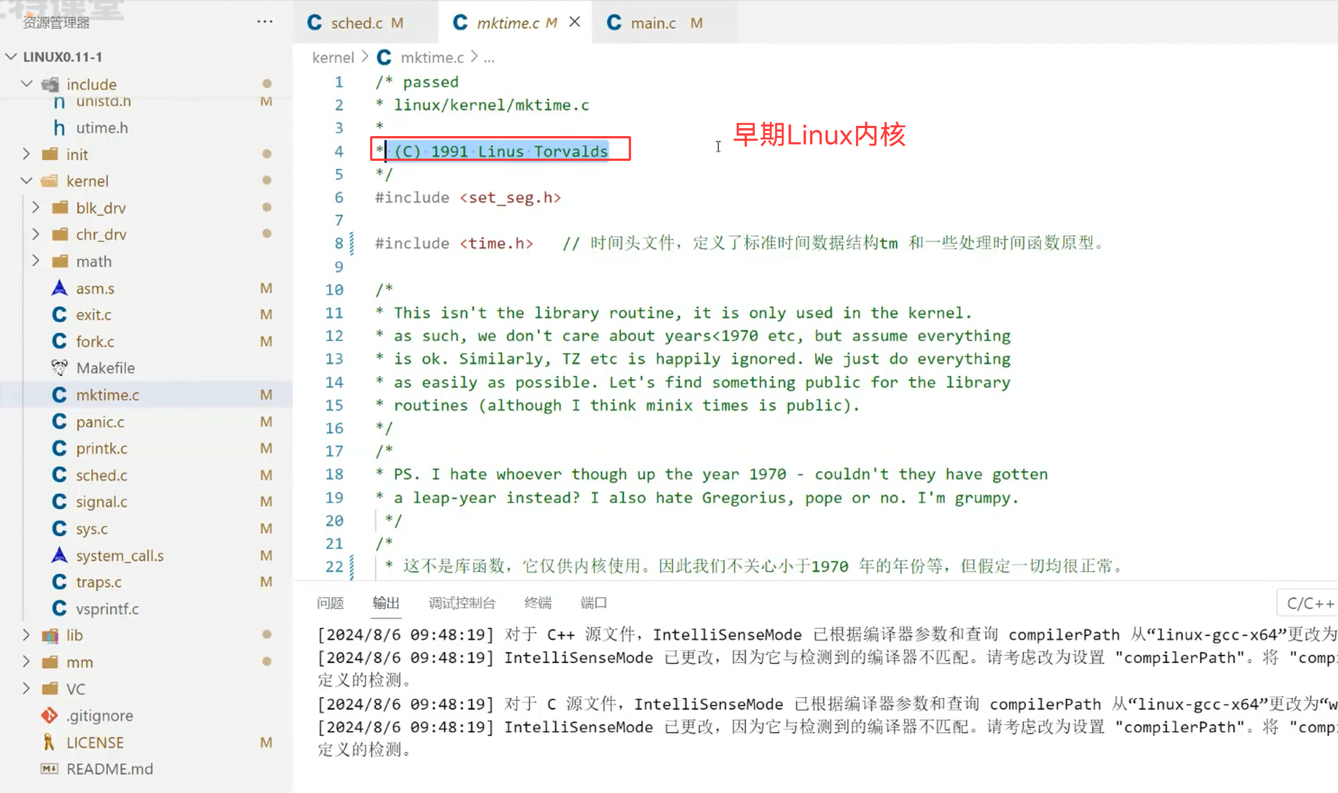Open the Makefile file icon in kernel
This screenshot has height=793, width=1338.
pyautogui.click(x=59, y=368)
